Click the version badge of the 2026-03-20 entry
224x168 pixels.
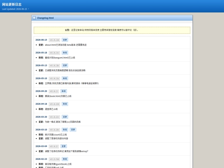pos(54,117)
